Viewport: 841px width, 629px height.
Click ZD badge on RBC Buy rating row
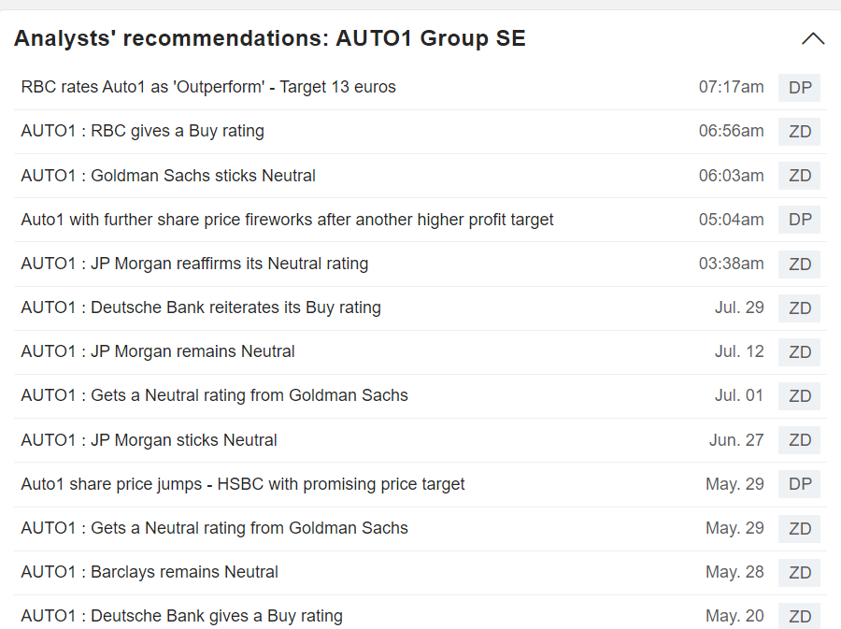pyautogui.click(x=800, y=132)
